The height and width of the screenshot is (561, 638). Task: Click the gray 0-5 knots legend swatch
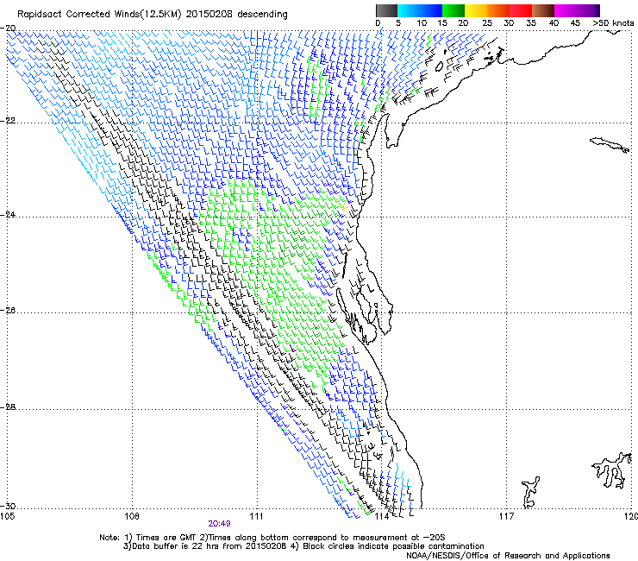click(386, 10)
